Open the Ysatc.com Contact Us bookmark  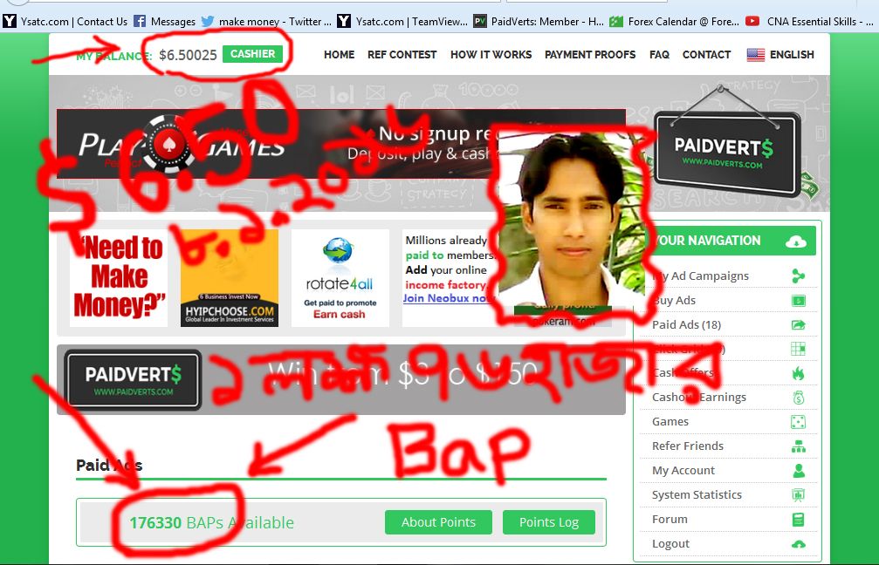(x=65, y=22)
